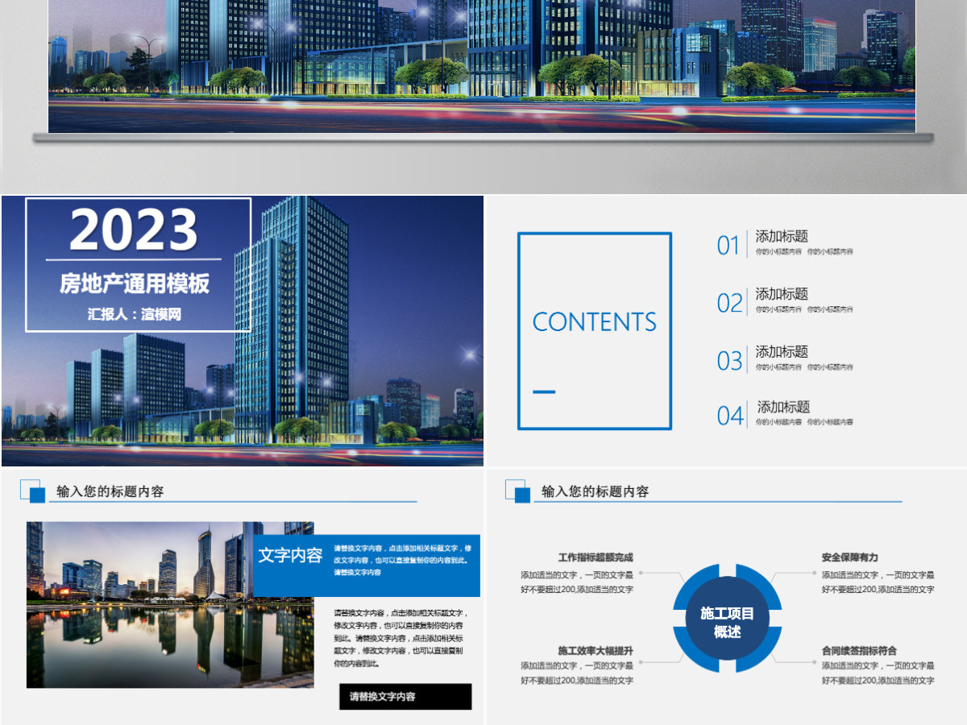Open the cover slide showing 2023 heading

[x=243, y=331]
